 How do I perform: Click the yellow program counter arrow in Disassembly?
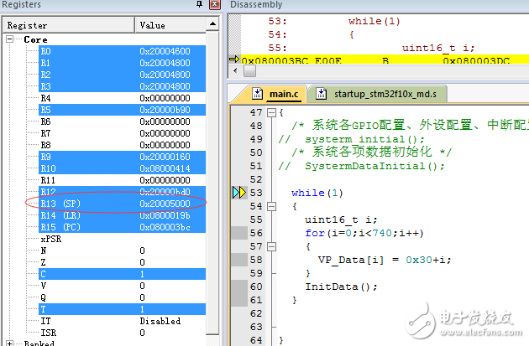coord(234,60)
